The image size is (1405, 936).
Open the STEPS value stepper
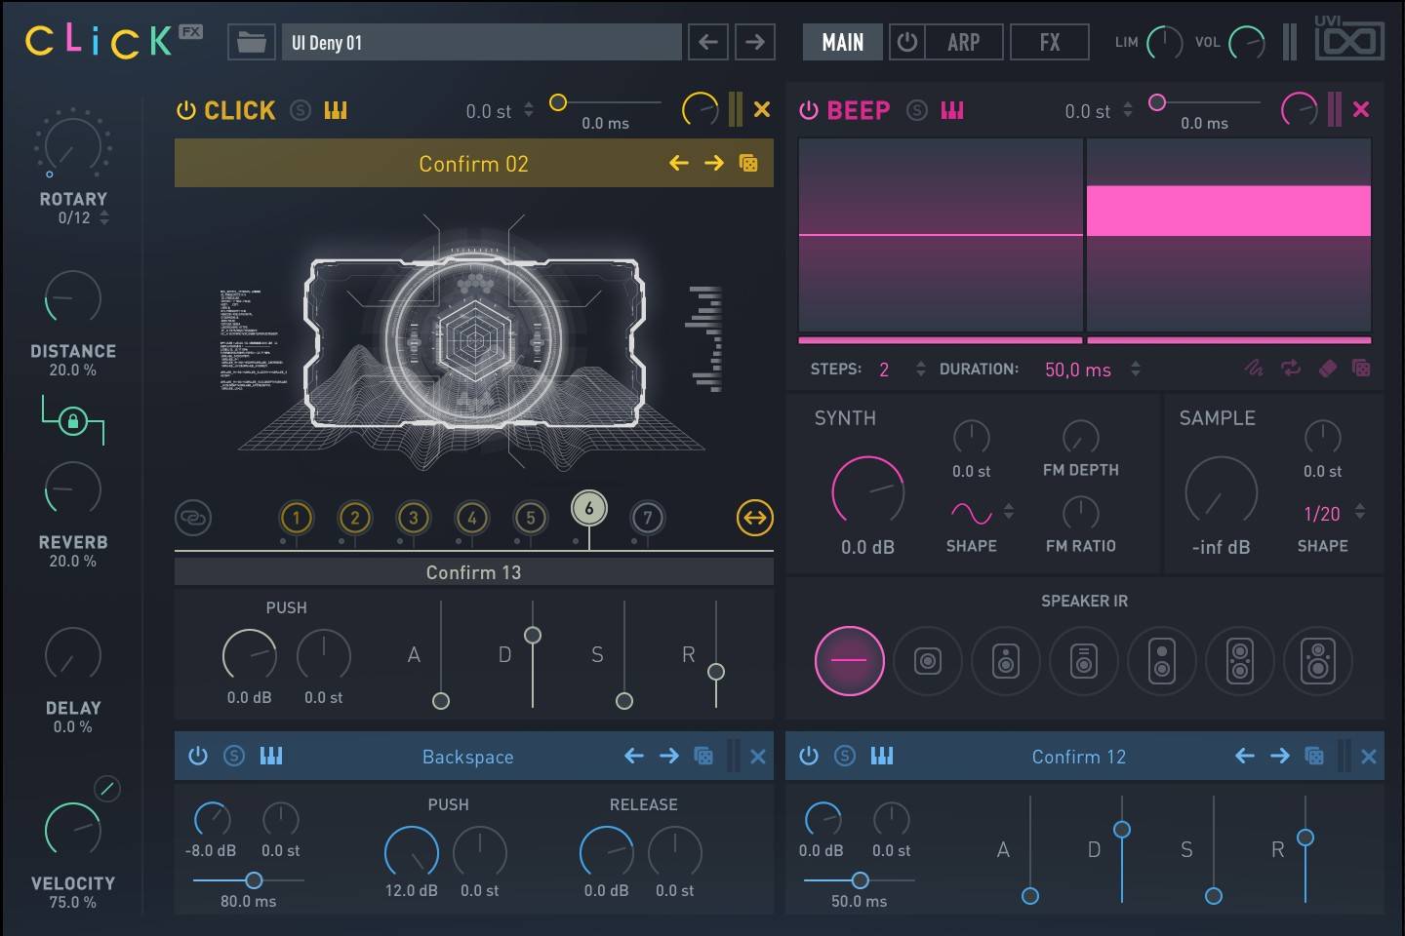920,370
